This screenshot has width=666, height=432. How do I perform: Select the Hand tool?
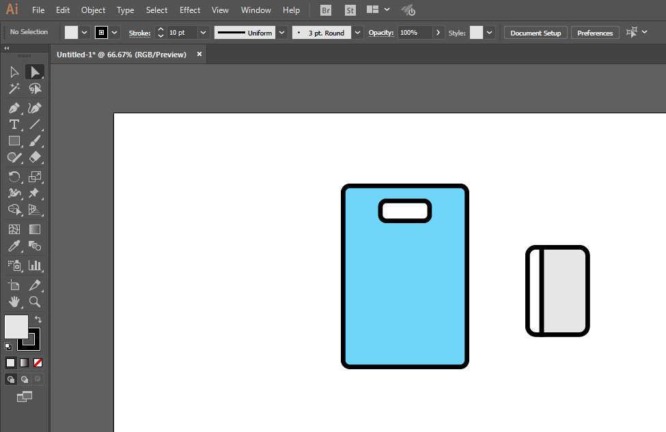click(x=14, y=302)
